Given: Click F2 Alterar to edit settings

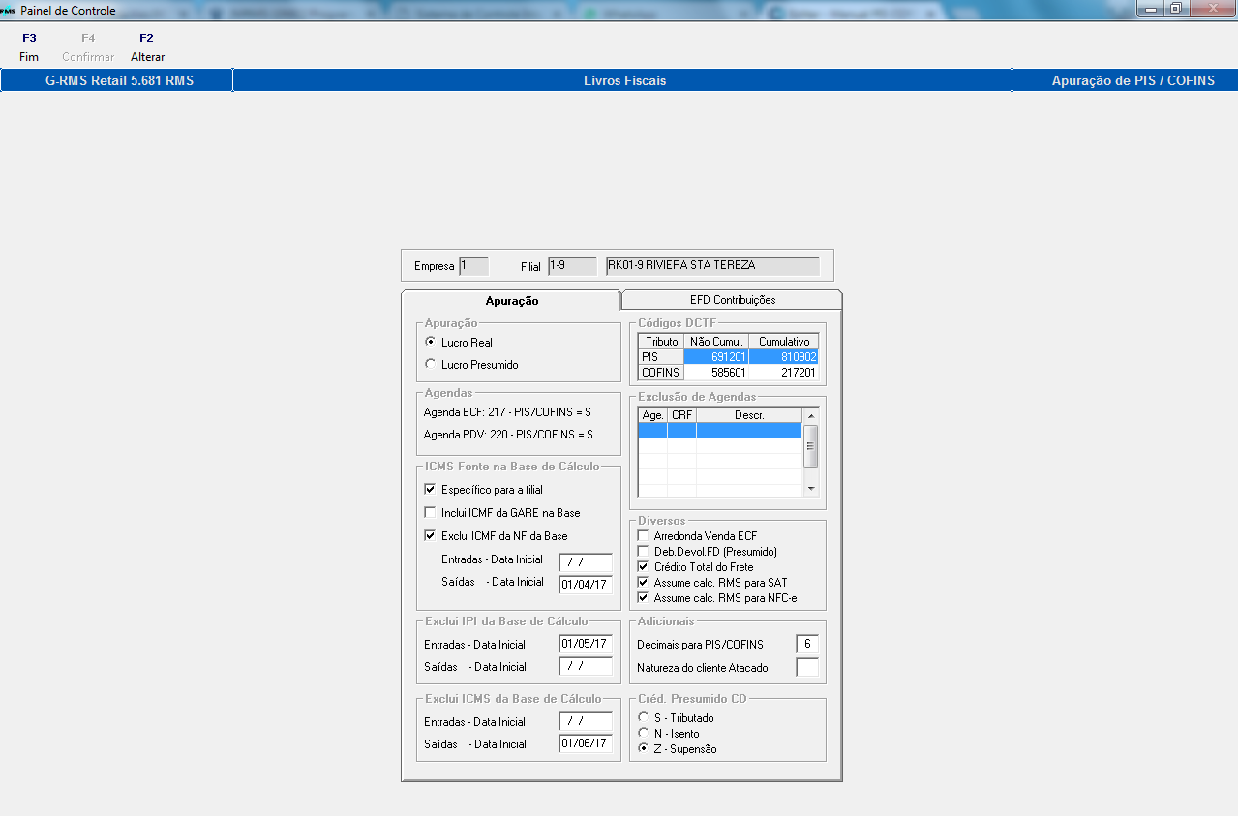Looking at the screenshot, I should pyautogui.click(x=147, y=47).
